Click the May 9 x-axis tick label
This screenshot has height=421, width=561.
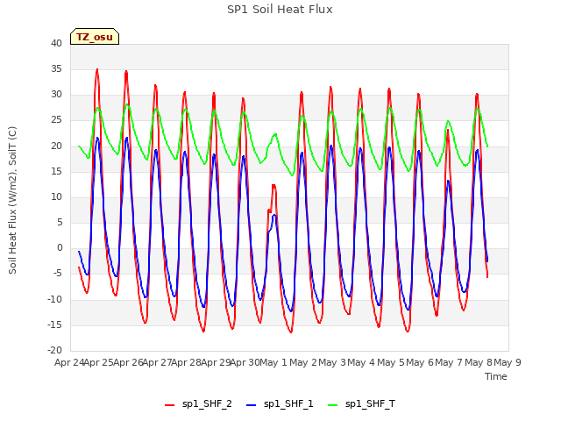tap(508, 362)
